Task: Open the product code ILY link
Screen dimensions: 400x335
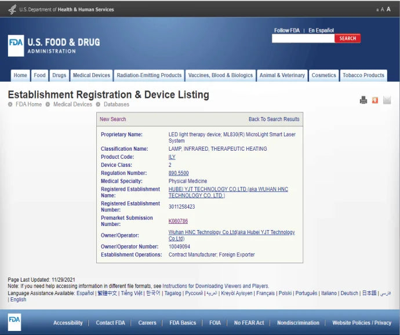Action: point(172,157)
